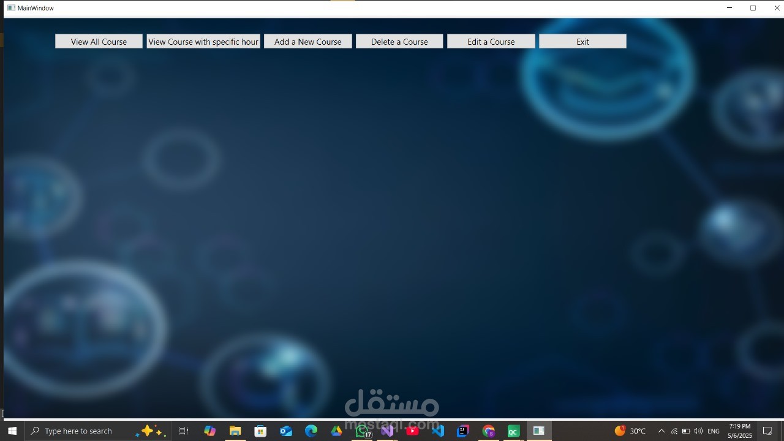This screenshot has width=784, height=441.
Task: Switch to Visual Studio in the taskbar
Action: point(387,431)
